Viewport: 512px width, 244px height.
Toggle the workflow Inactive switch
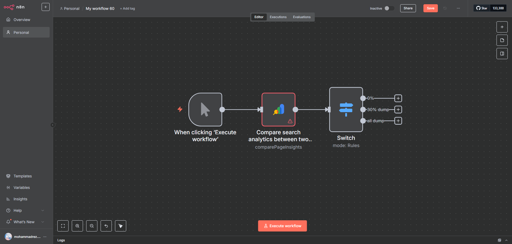389,8
